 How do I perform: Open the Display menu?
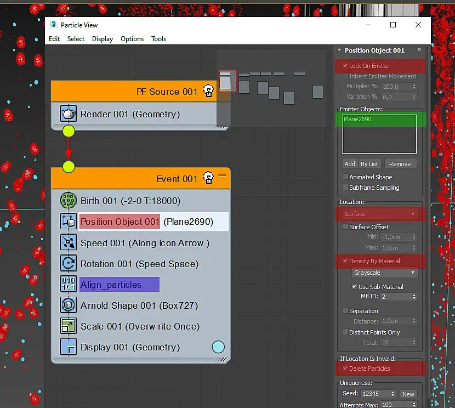pos(102,39)
